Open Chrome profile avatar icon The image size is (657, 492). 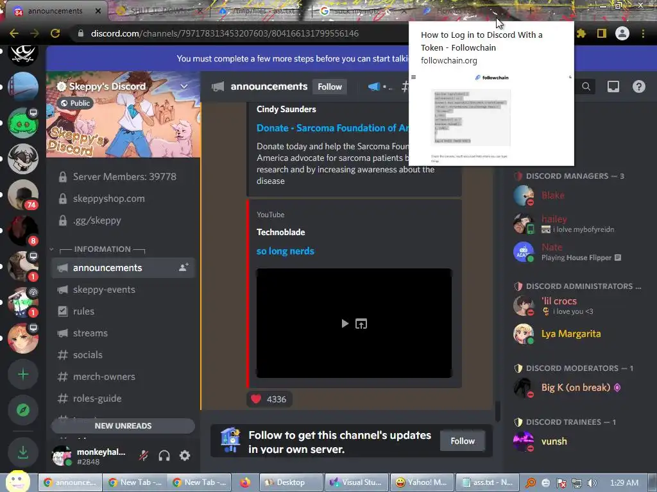click(622, 33)
